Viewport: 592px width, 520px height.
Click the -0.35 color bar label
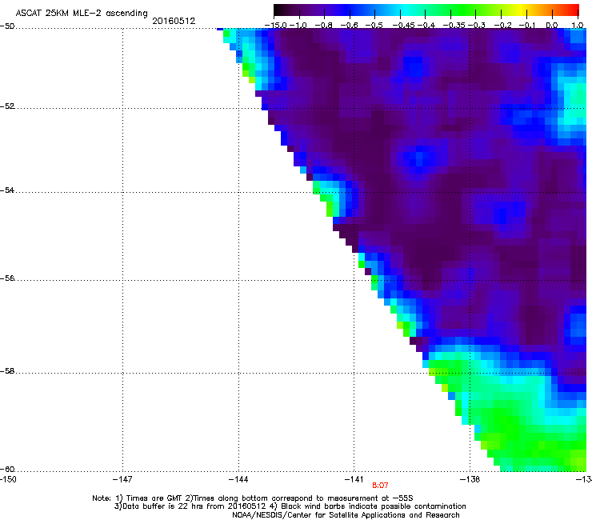(x=454, y=26)
